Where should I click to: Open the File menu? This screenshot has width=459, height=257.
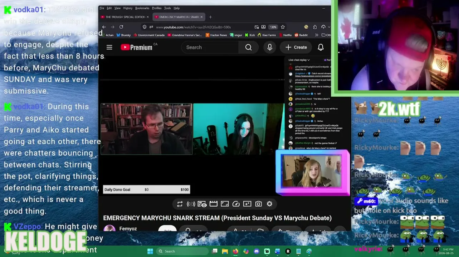click(x=102, y=8)
